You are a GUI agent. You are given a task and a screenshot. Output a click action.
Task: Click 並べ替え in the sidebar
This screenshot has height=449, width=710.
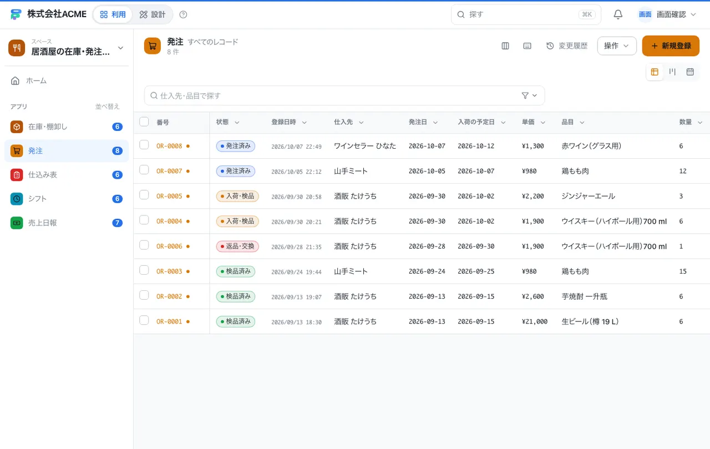[108, 107]
